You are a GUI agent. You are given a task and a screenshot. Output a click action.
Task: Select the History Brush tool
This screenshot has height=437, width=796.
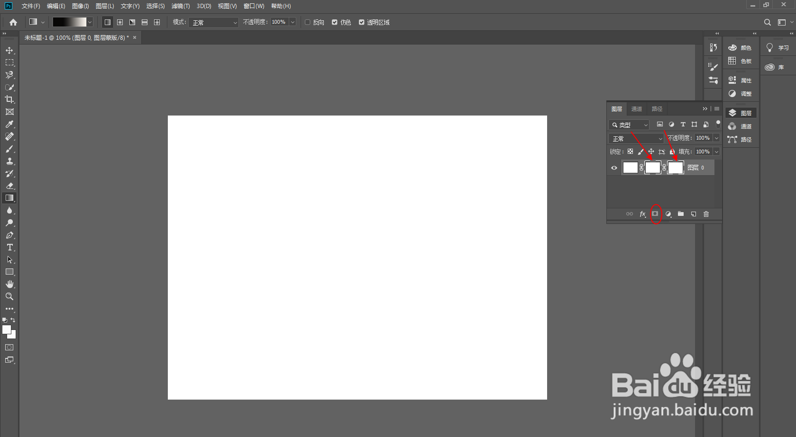(x=9, y=173)
